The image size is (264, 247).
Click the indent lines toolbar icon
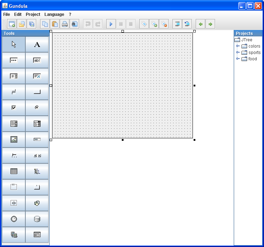click(177, 24)
